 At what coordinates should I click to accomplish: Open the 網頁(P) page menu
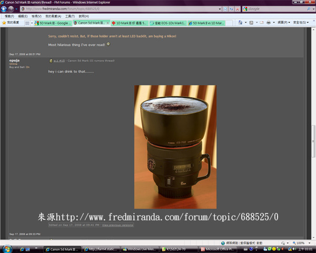284,23
